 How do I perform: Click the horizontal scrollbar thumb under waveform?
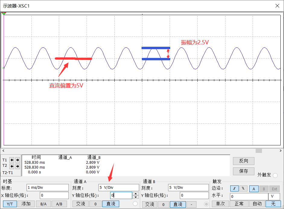coord(259,150)
